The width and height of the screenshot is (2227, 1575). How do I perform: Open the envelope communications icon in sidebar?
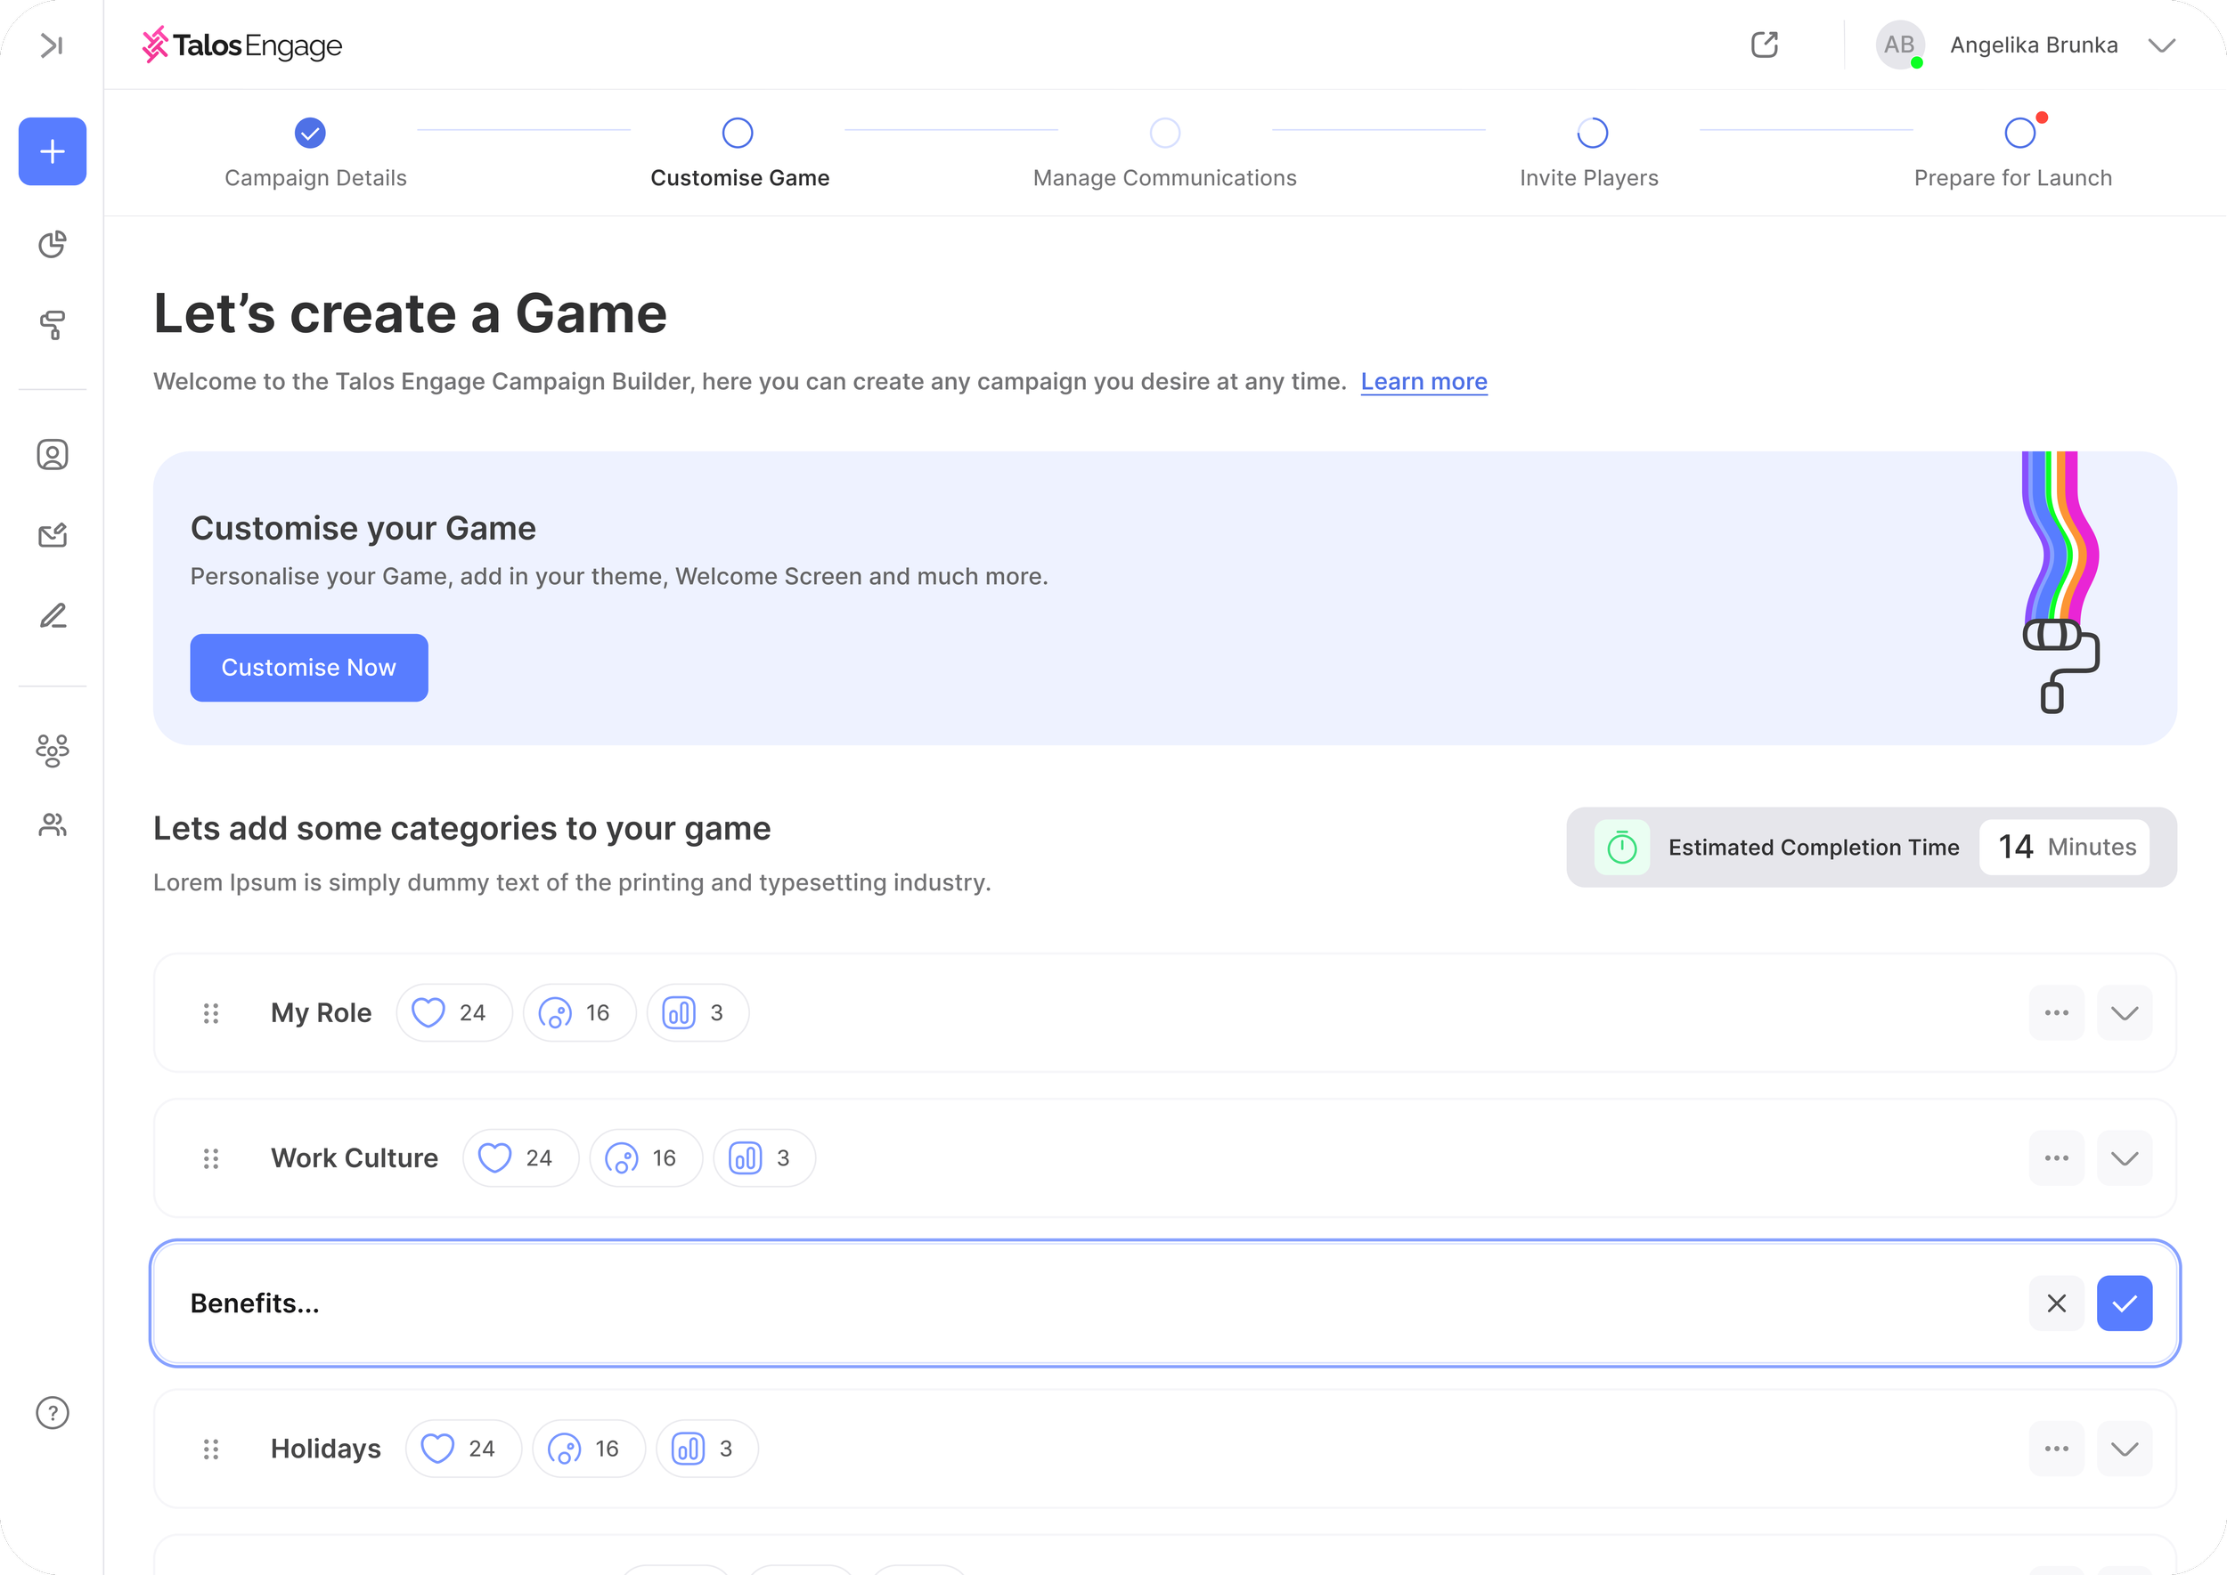coord(53,535)
